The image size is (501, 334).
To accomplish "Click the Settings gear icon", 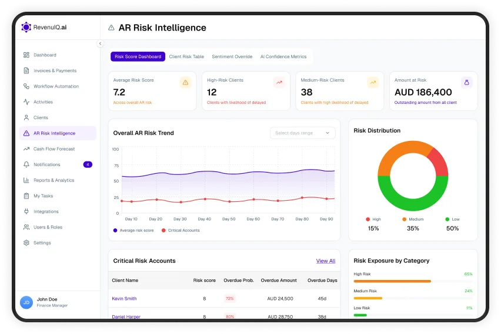I will (26, 242).
